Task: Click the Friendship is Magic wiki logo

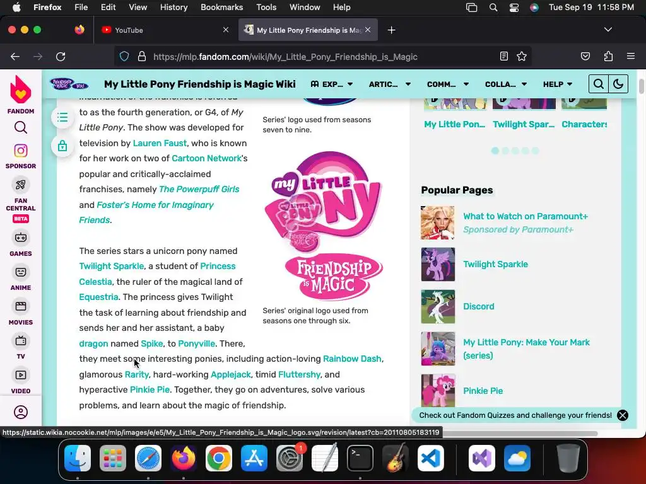Action: pyautogui.click(x=69, y=84)
